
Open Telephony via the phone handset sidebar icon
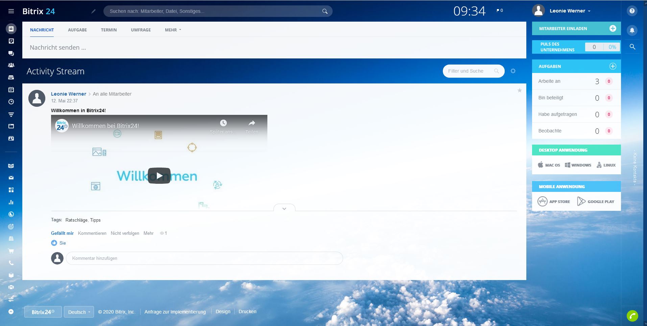(11, 263)
